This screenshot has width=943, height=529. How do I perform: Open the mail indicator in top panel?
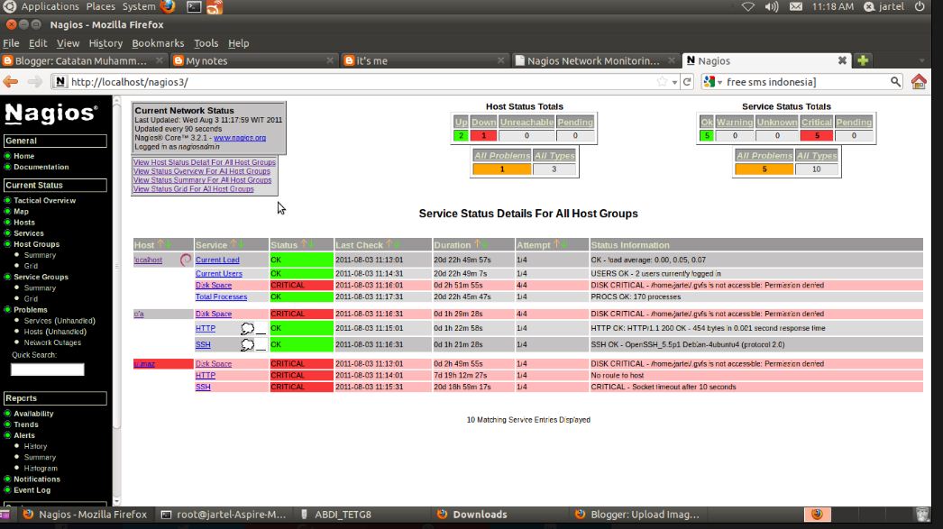click(796, 6)
